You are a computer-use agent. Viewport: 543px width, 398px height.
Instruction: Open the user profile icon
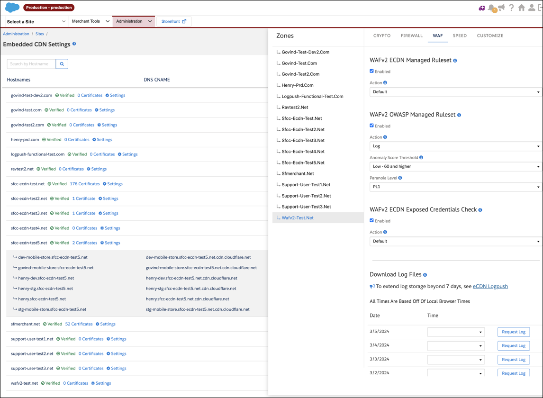(532, 8)
